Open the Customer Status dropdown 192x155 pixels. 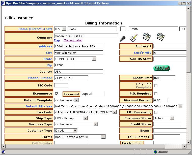tap(172, 118)
